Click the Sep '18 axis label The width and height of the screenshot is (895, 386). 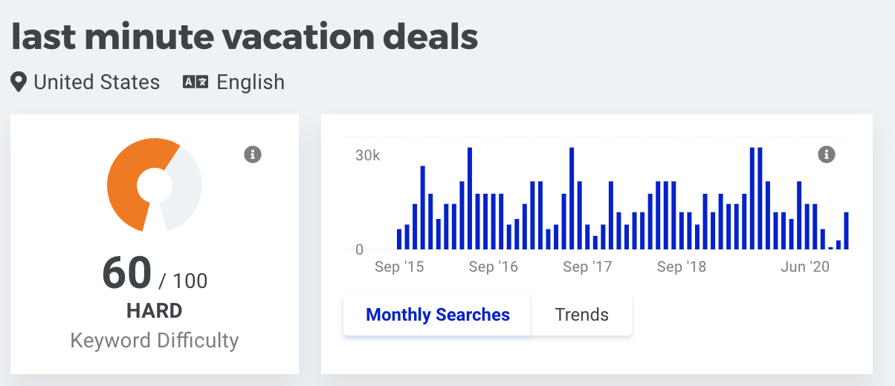682,266
